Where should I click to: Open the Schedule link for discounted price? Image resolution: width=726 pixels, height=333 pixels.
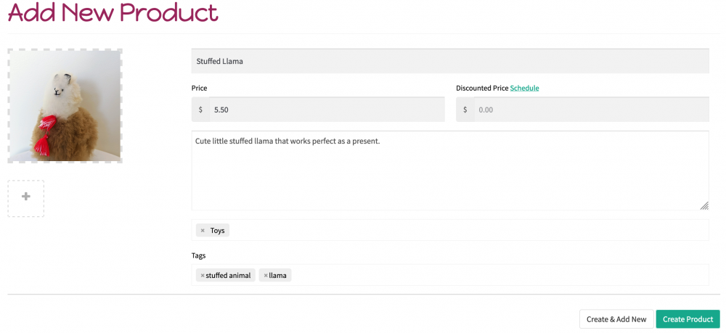(x=525, y=88)
